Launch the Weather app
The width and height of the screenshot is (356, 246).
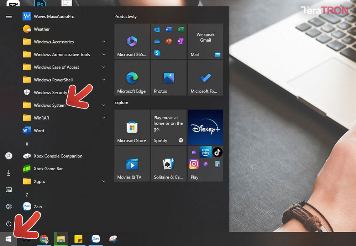tap(64, 29)
